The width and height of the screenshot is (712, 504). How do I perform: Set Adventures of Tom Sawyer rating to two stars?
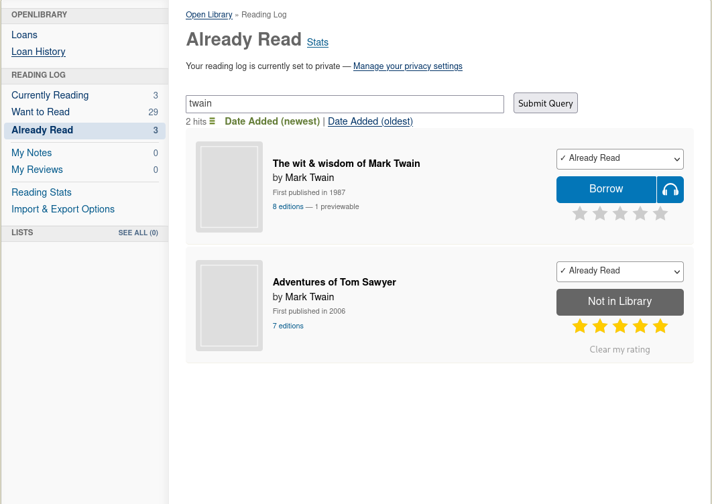pos(600,326)
